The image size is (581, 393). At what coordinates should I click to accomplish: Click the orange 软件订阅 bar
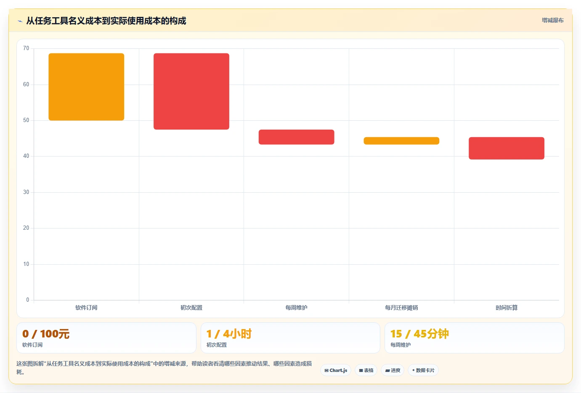[86, 87]
